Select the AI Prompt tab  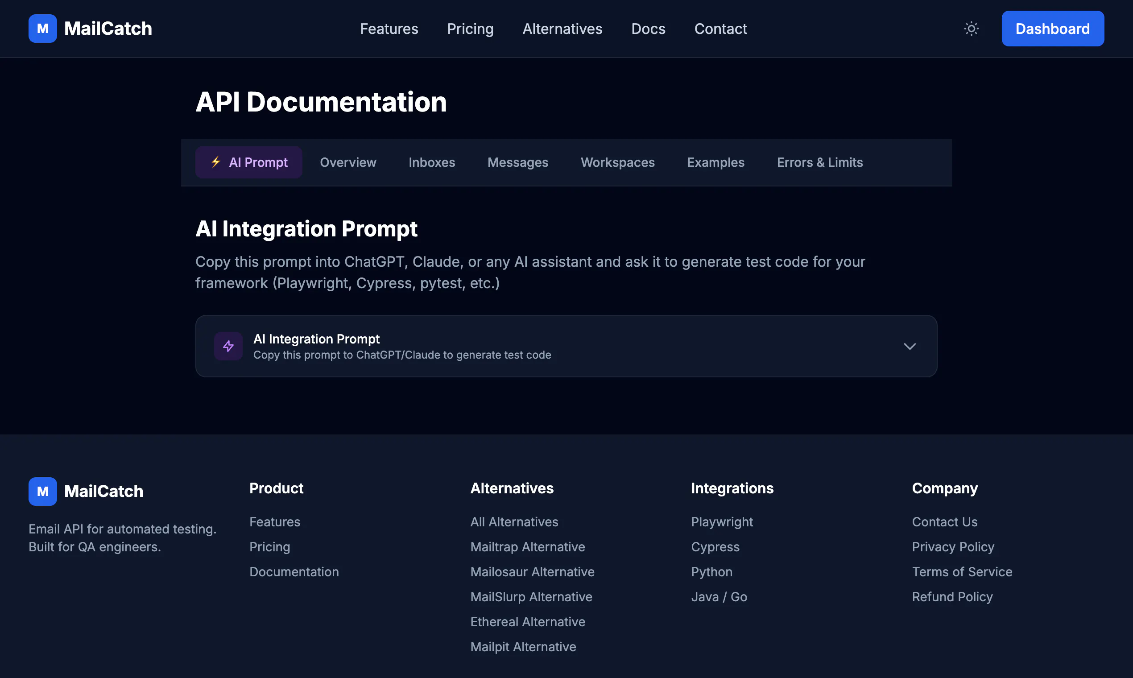248,162
